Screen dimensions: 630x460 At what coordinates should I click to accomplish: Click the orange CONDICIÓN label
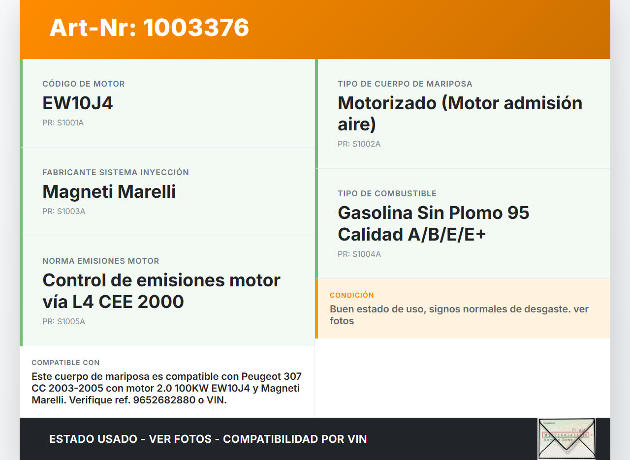coord(352,295)
